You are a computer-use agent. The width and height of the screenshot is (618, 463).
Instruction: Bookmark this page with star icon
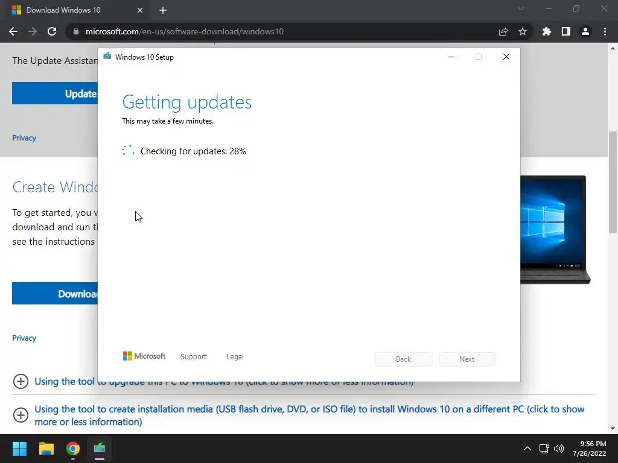tap(523, 31)
